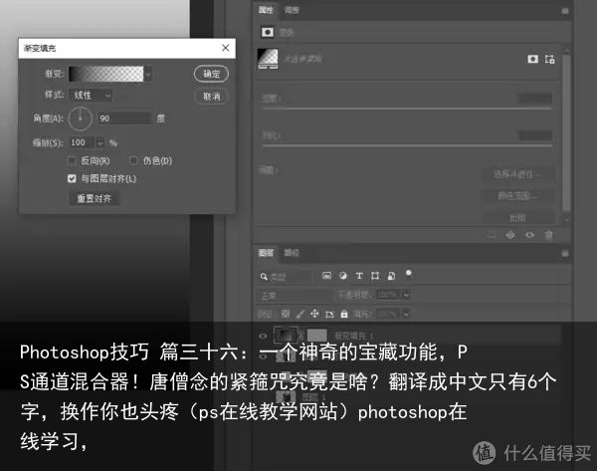Add a pixel mask in Properties panel

tap(532, 59)
